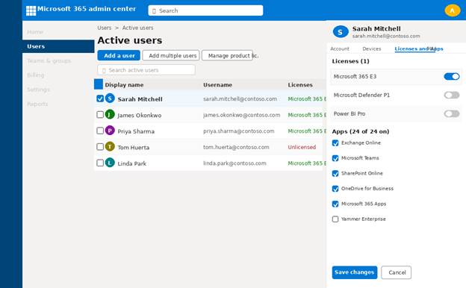This screenshot has height=288, width=466.
Task: Open the app launcher waffle icon
Action: click(31, 10)
